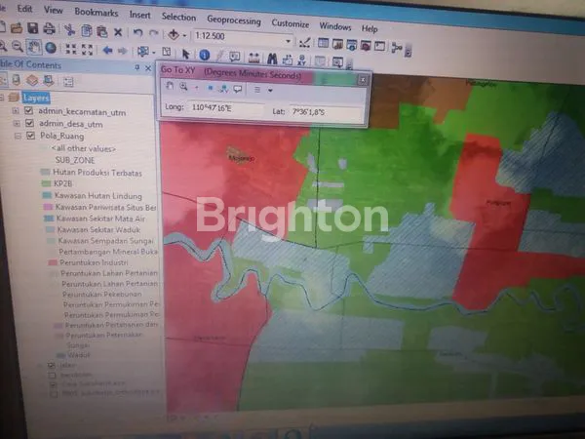The width and height of the screenshot is (585, 439).
Task: Delete with the X icon
Action: coord(118,32)
